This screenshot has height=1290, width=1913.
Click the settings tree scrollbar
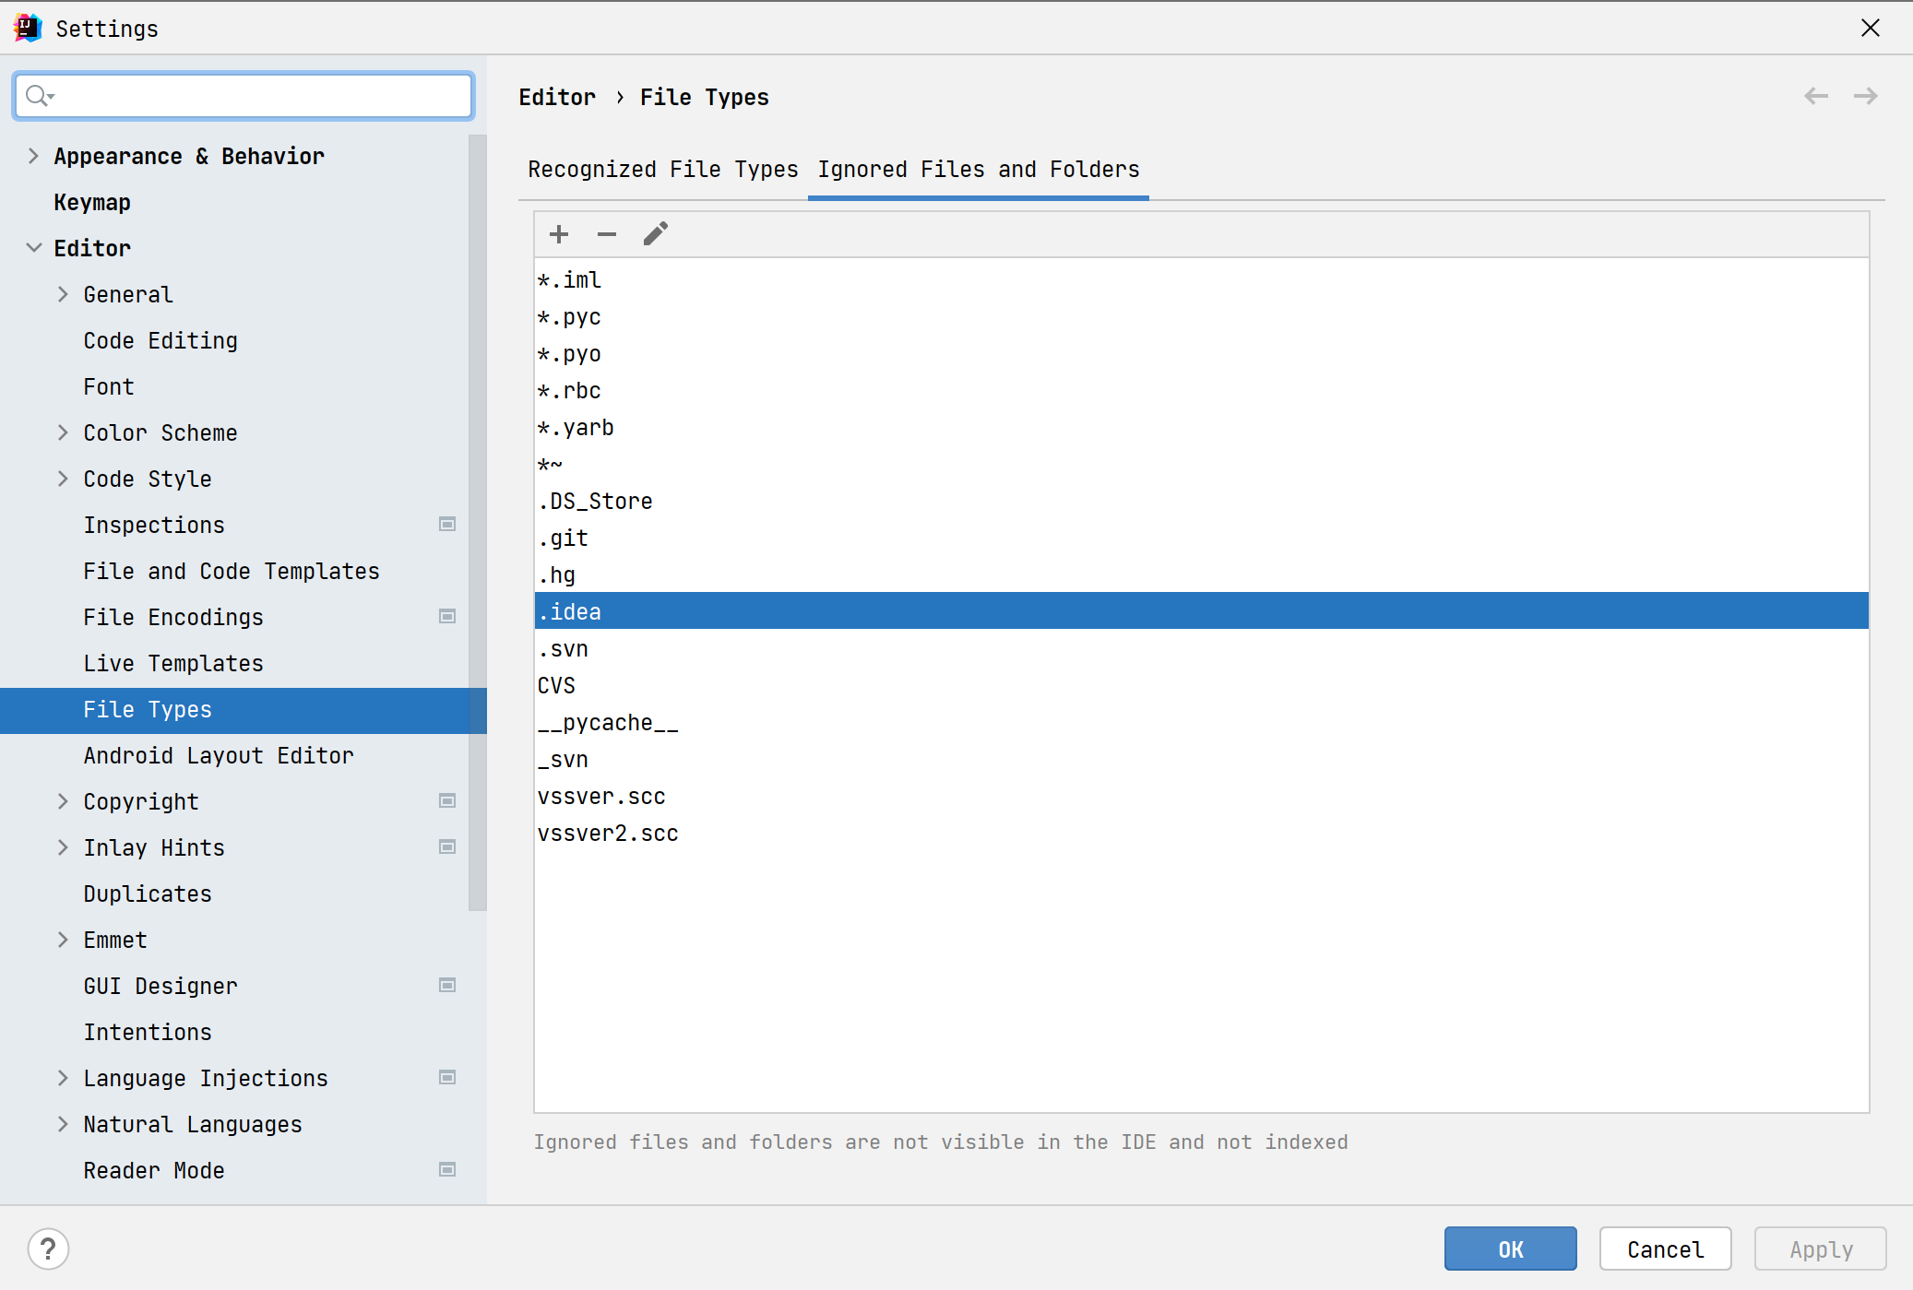point(477,523)
